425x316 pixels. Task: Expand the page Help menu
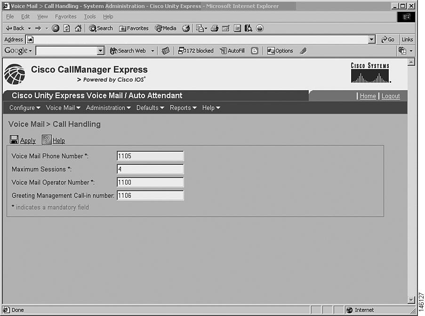pos(211,108)
